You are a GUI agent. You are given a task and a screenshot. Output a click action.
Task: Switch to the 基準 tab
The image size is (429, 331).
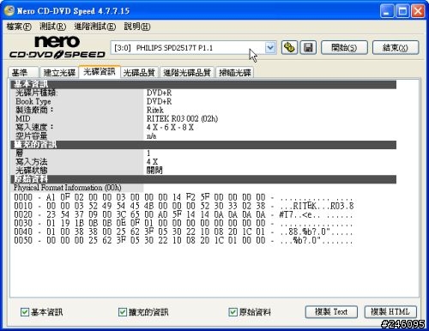click(23, 73)
